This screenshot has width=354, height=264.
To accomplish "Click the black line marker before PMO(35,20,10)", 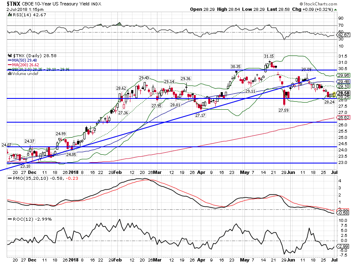I will [10, 179].
